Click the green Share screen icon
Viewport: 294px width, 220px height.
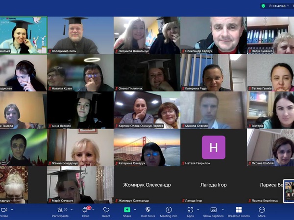(x=127, y=210)
